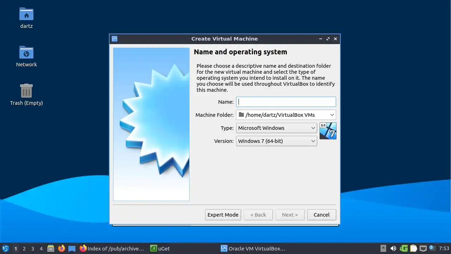Launch the file manager from the taskbar
The image size is (451, 254).
pos(51,248)
